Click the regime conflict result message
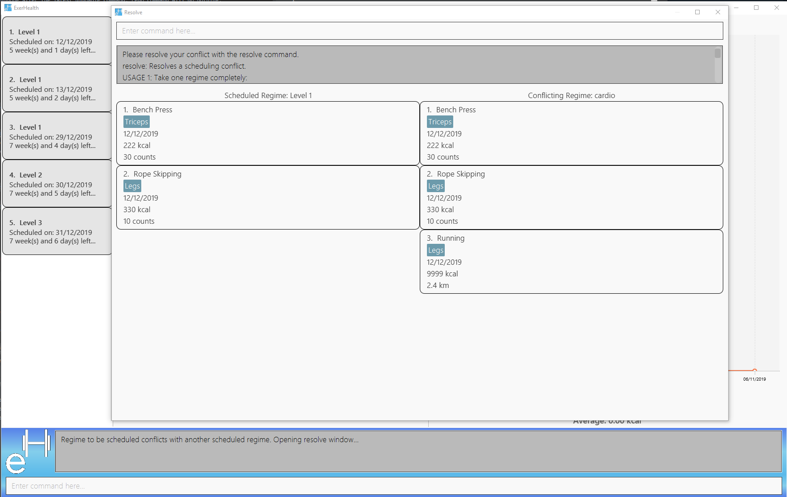Viewport: 787px width, 497px height. (209, 439)
